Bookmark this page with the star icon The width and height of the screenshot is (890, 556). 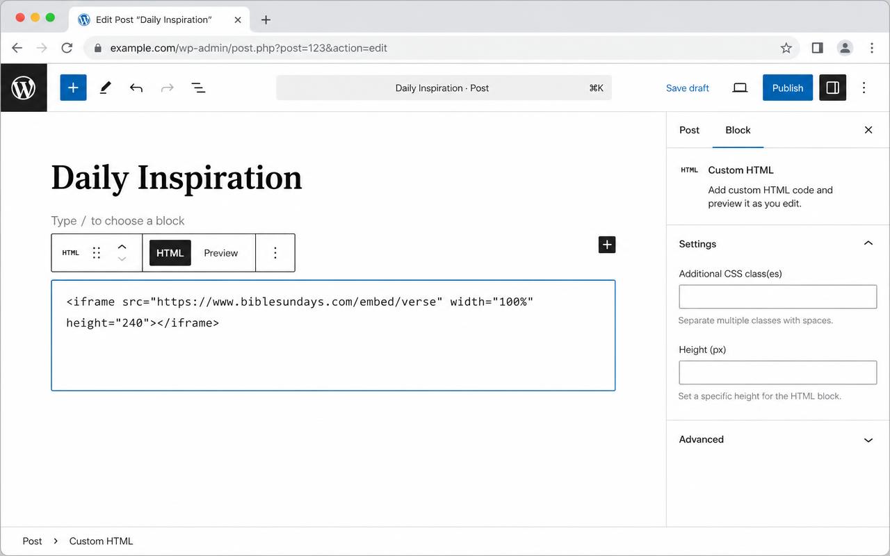786,48
